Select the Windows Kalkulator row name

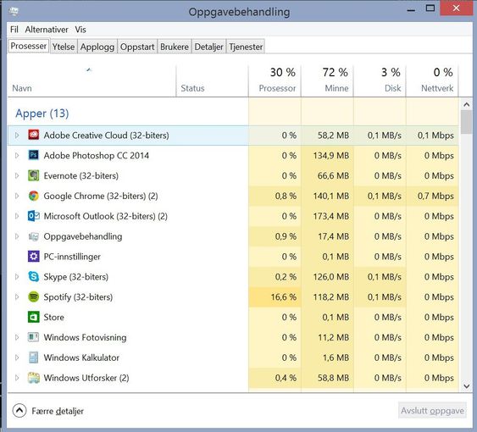tap(81, 357)
